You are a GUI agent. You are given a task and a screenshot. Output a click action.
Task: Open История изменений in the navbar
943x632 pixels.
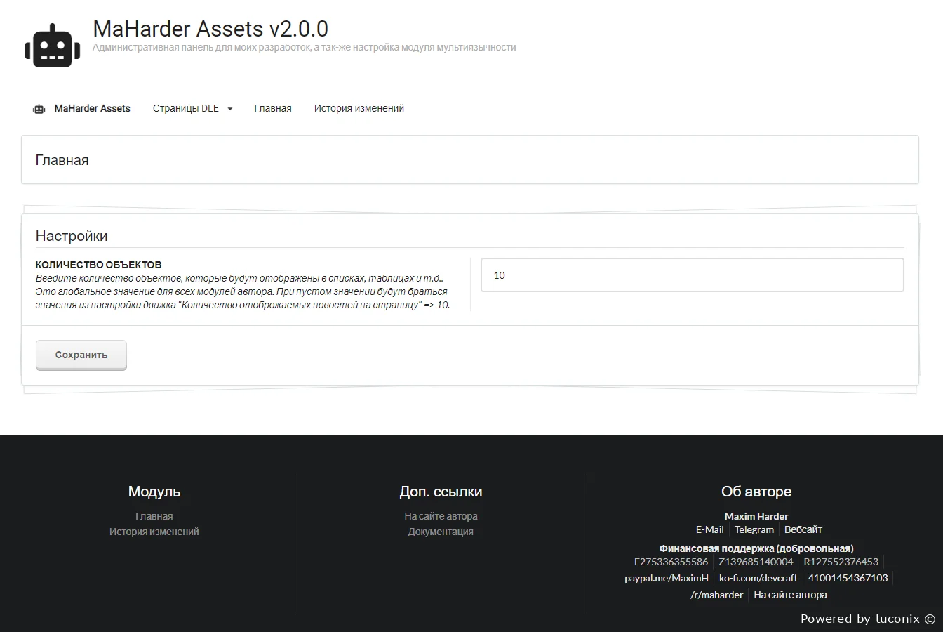pyautogui.click(x=359, y=109)
